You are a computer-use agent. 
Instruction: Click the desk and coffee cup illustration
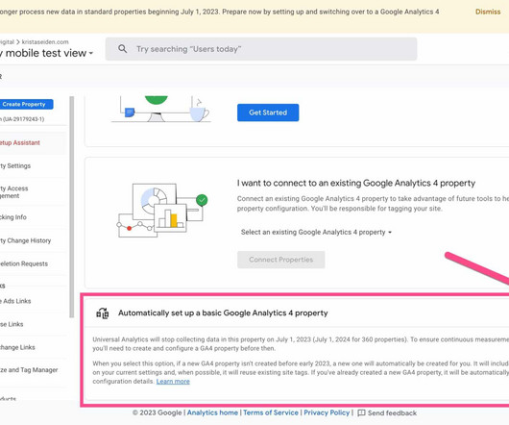161,110
